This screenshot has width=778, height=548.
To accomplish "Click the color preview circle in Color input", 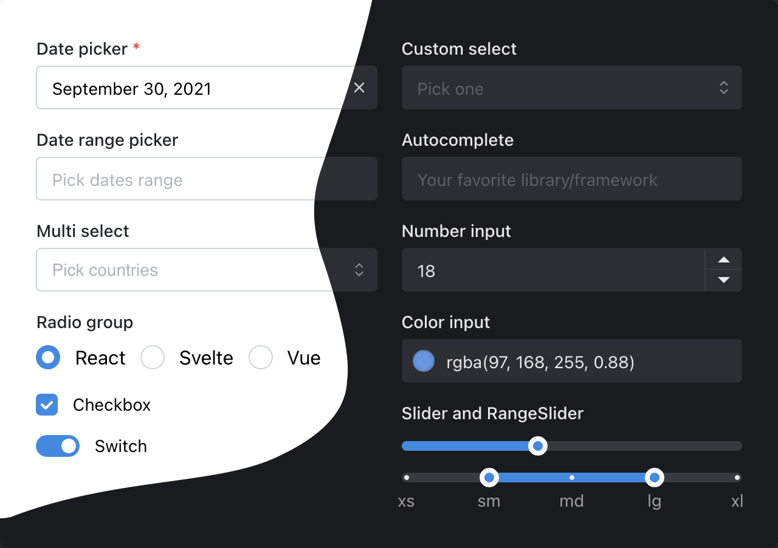I will click(x=424, y=361).
